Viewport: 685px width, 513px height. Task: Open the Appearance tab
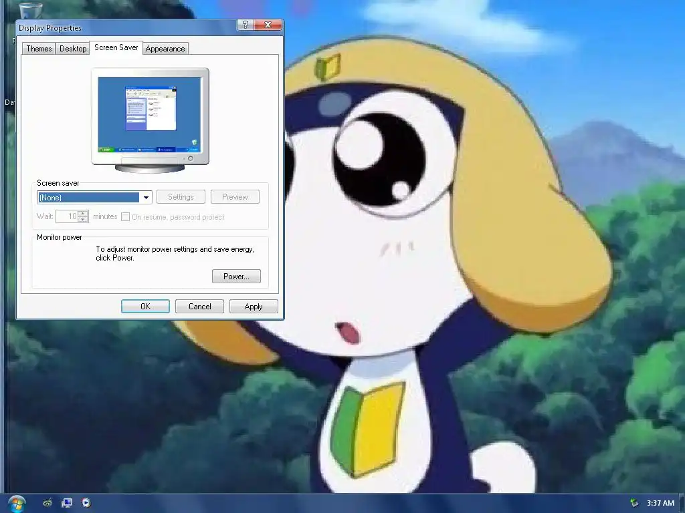165,48
